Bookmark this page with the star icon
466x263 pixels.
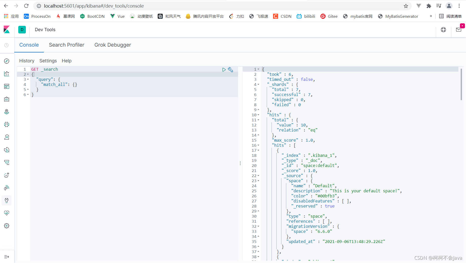point(406,6)
